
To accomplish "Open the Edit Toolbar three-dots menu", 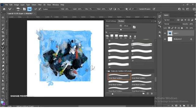I will coord(3,96).
